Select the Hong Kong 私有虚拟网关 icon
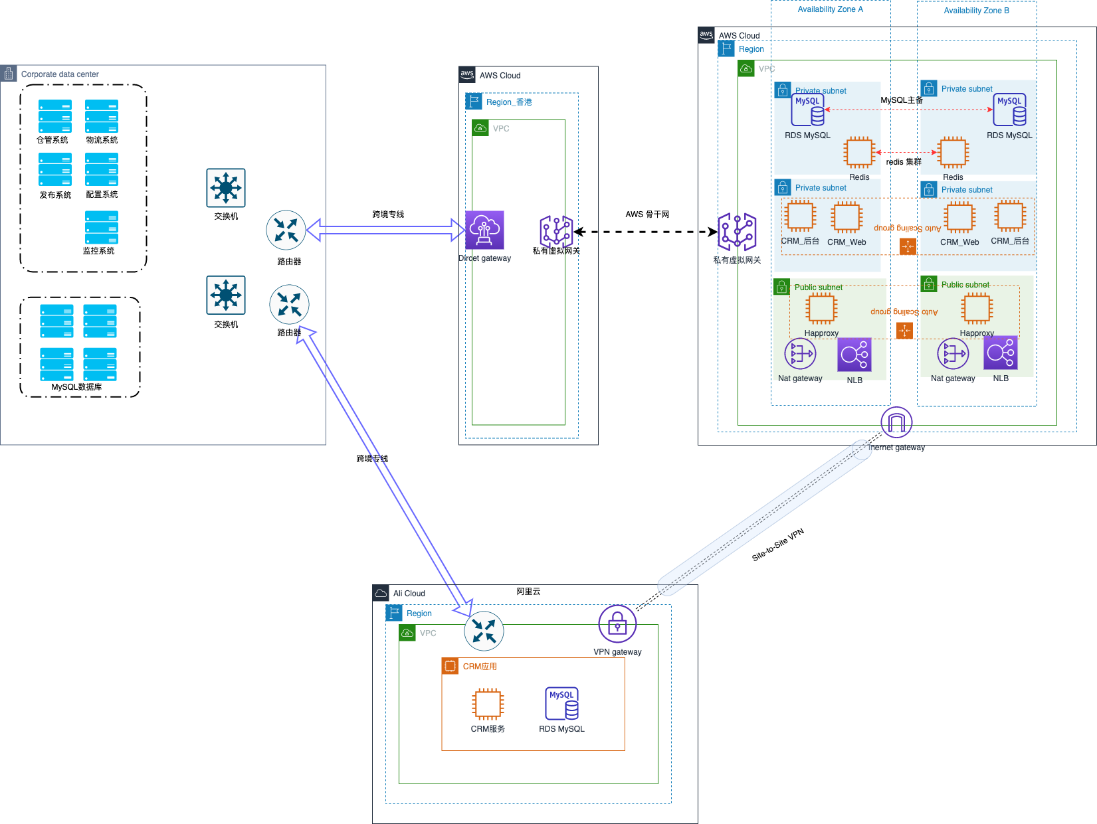This screenshot has height=824, width=1097. (556, 231)
